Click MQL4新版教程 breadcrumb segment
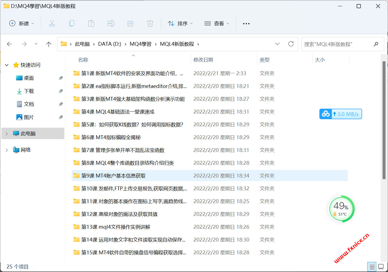Viewport: 388px width, 272px height. (177, 44)
